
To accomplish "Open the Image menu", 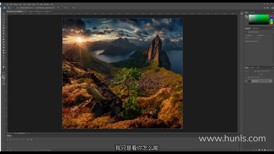I will click(15, 4).
